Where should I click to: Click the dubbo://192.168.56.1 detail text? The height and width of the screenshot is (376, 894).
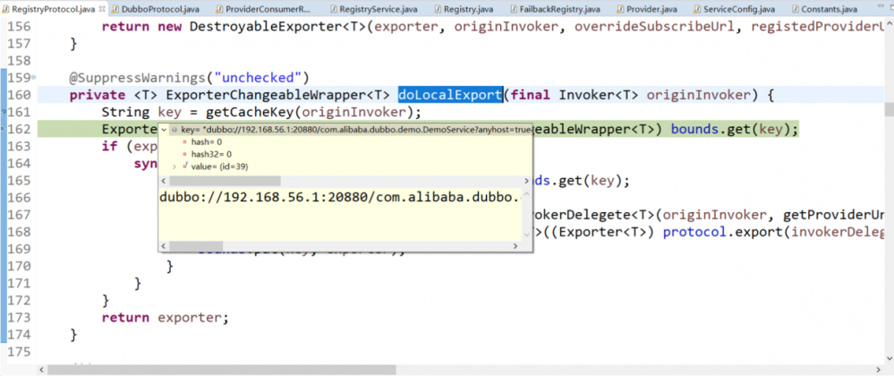point(341,198)
